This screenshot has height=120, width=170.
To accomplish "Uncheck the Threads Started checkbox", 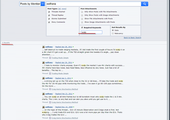I will coord(49,12).
